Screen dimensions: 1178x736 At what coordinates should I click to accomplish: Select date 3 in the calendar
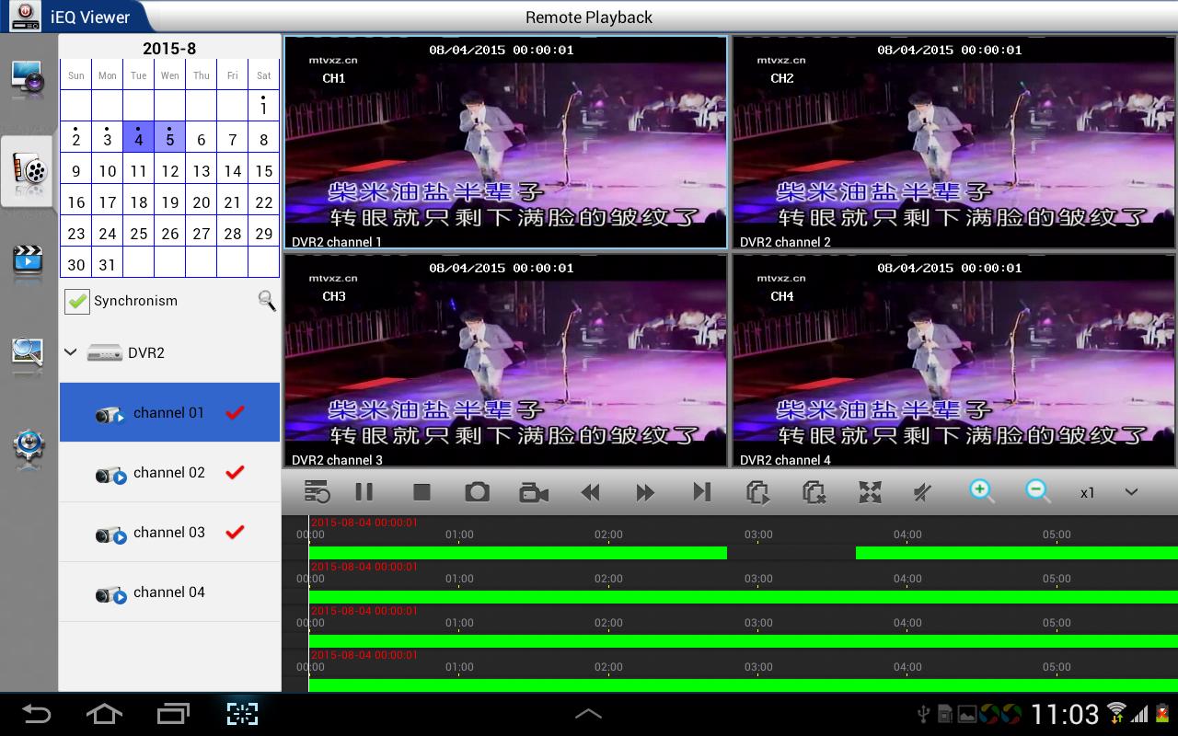[107, 136]
